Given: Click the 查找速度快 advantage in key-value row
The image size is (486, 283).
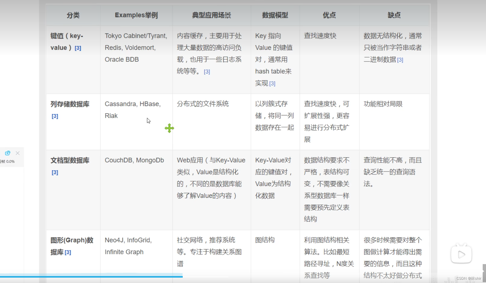Looking at the screenshot, I should pos(320,36).
